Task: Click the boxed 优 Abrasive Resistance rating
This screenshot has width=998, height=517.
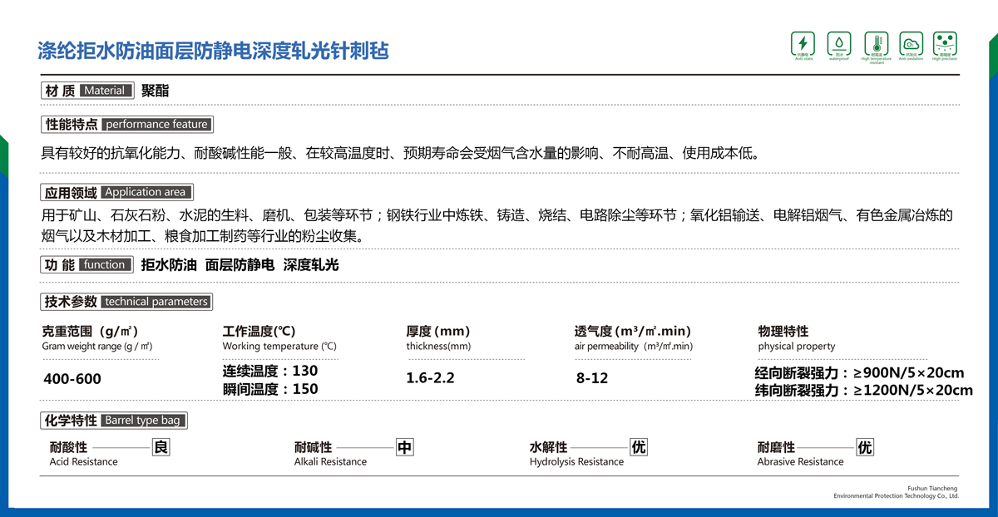Action: (865, 447)
